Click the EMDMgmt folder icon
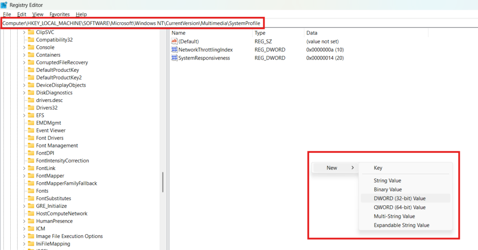This screenshot has height=250, width=478. pyautogui.click(x=31, y=123)
